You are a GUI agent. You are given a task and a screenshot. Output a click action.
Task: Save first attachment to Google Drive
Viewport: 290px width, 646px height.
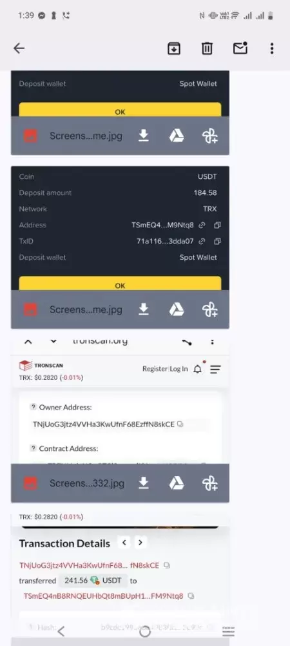pyautogui.click(x=177, y=136)
